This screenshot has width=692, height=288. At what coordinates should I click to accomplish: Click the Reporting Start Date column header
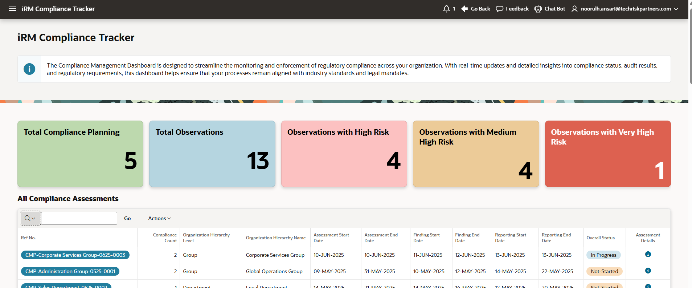click(511, 238)
